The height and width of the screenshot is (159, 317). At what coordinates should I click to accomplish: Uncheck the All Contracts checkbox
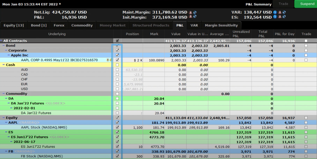117,41
